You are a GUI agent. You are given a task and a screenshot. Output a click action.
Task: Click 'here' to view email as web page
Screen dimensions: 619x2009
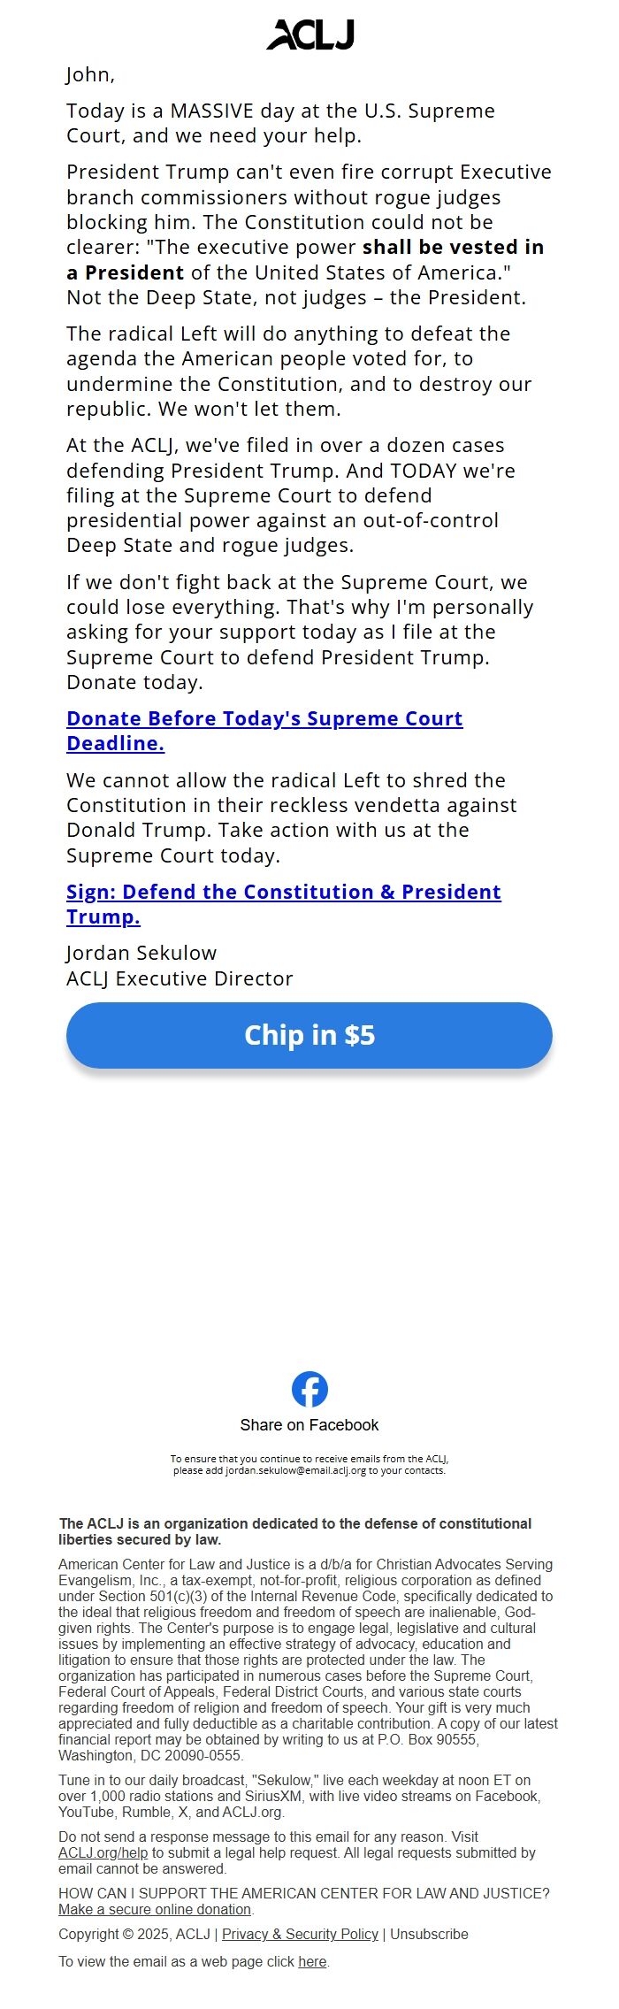point(312,1961)
